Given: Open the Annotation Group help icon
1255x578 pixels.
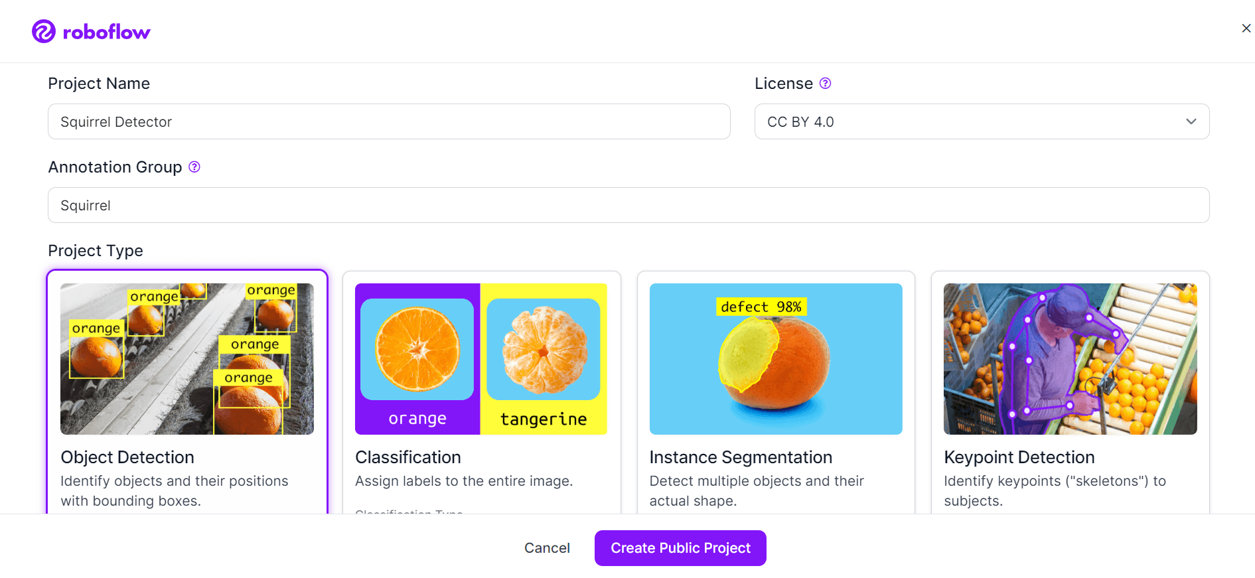Looking at the screenshot, I should [x=194, y=167].
